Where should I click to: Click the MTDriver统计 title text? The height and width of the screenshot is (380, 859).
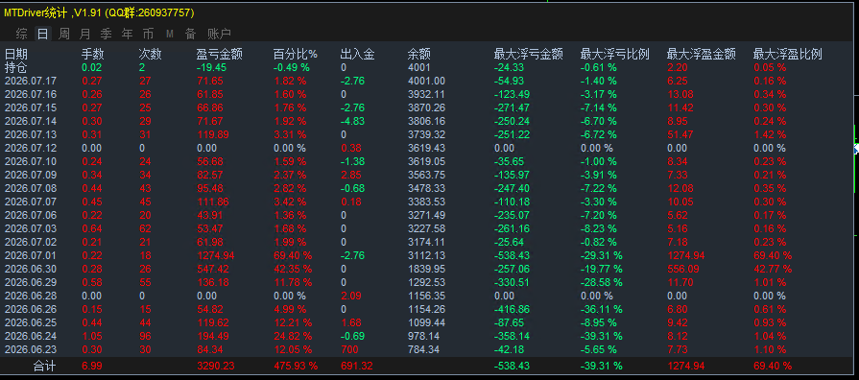pyautogui.click(x=36, y=12)
